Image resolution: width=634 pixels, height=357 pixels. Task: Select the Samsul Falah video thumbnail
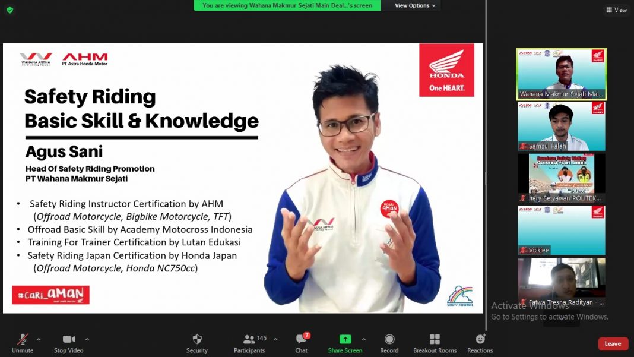[562, 126]
